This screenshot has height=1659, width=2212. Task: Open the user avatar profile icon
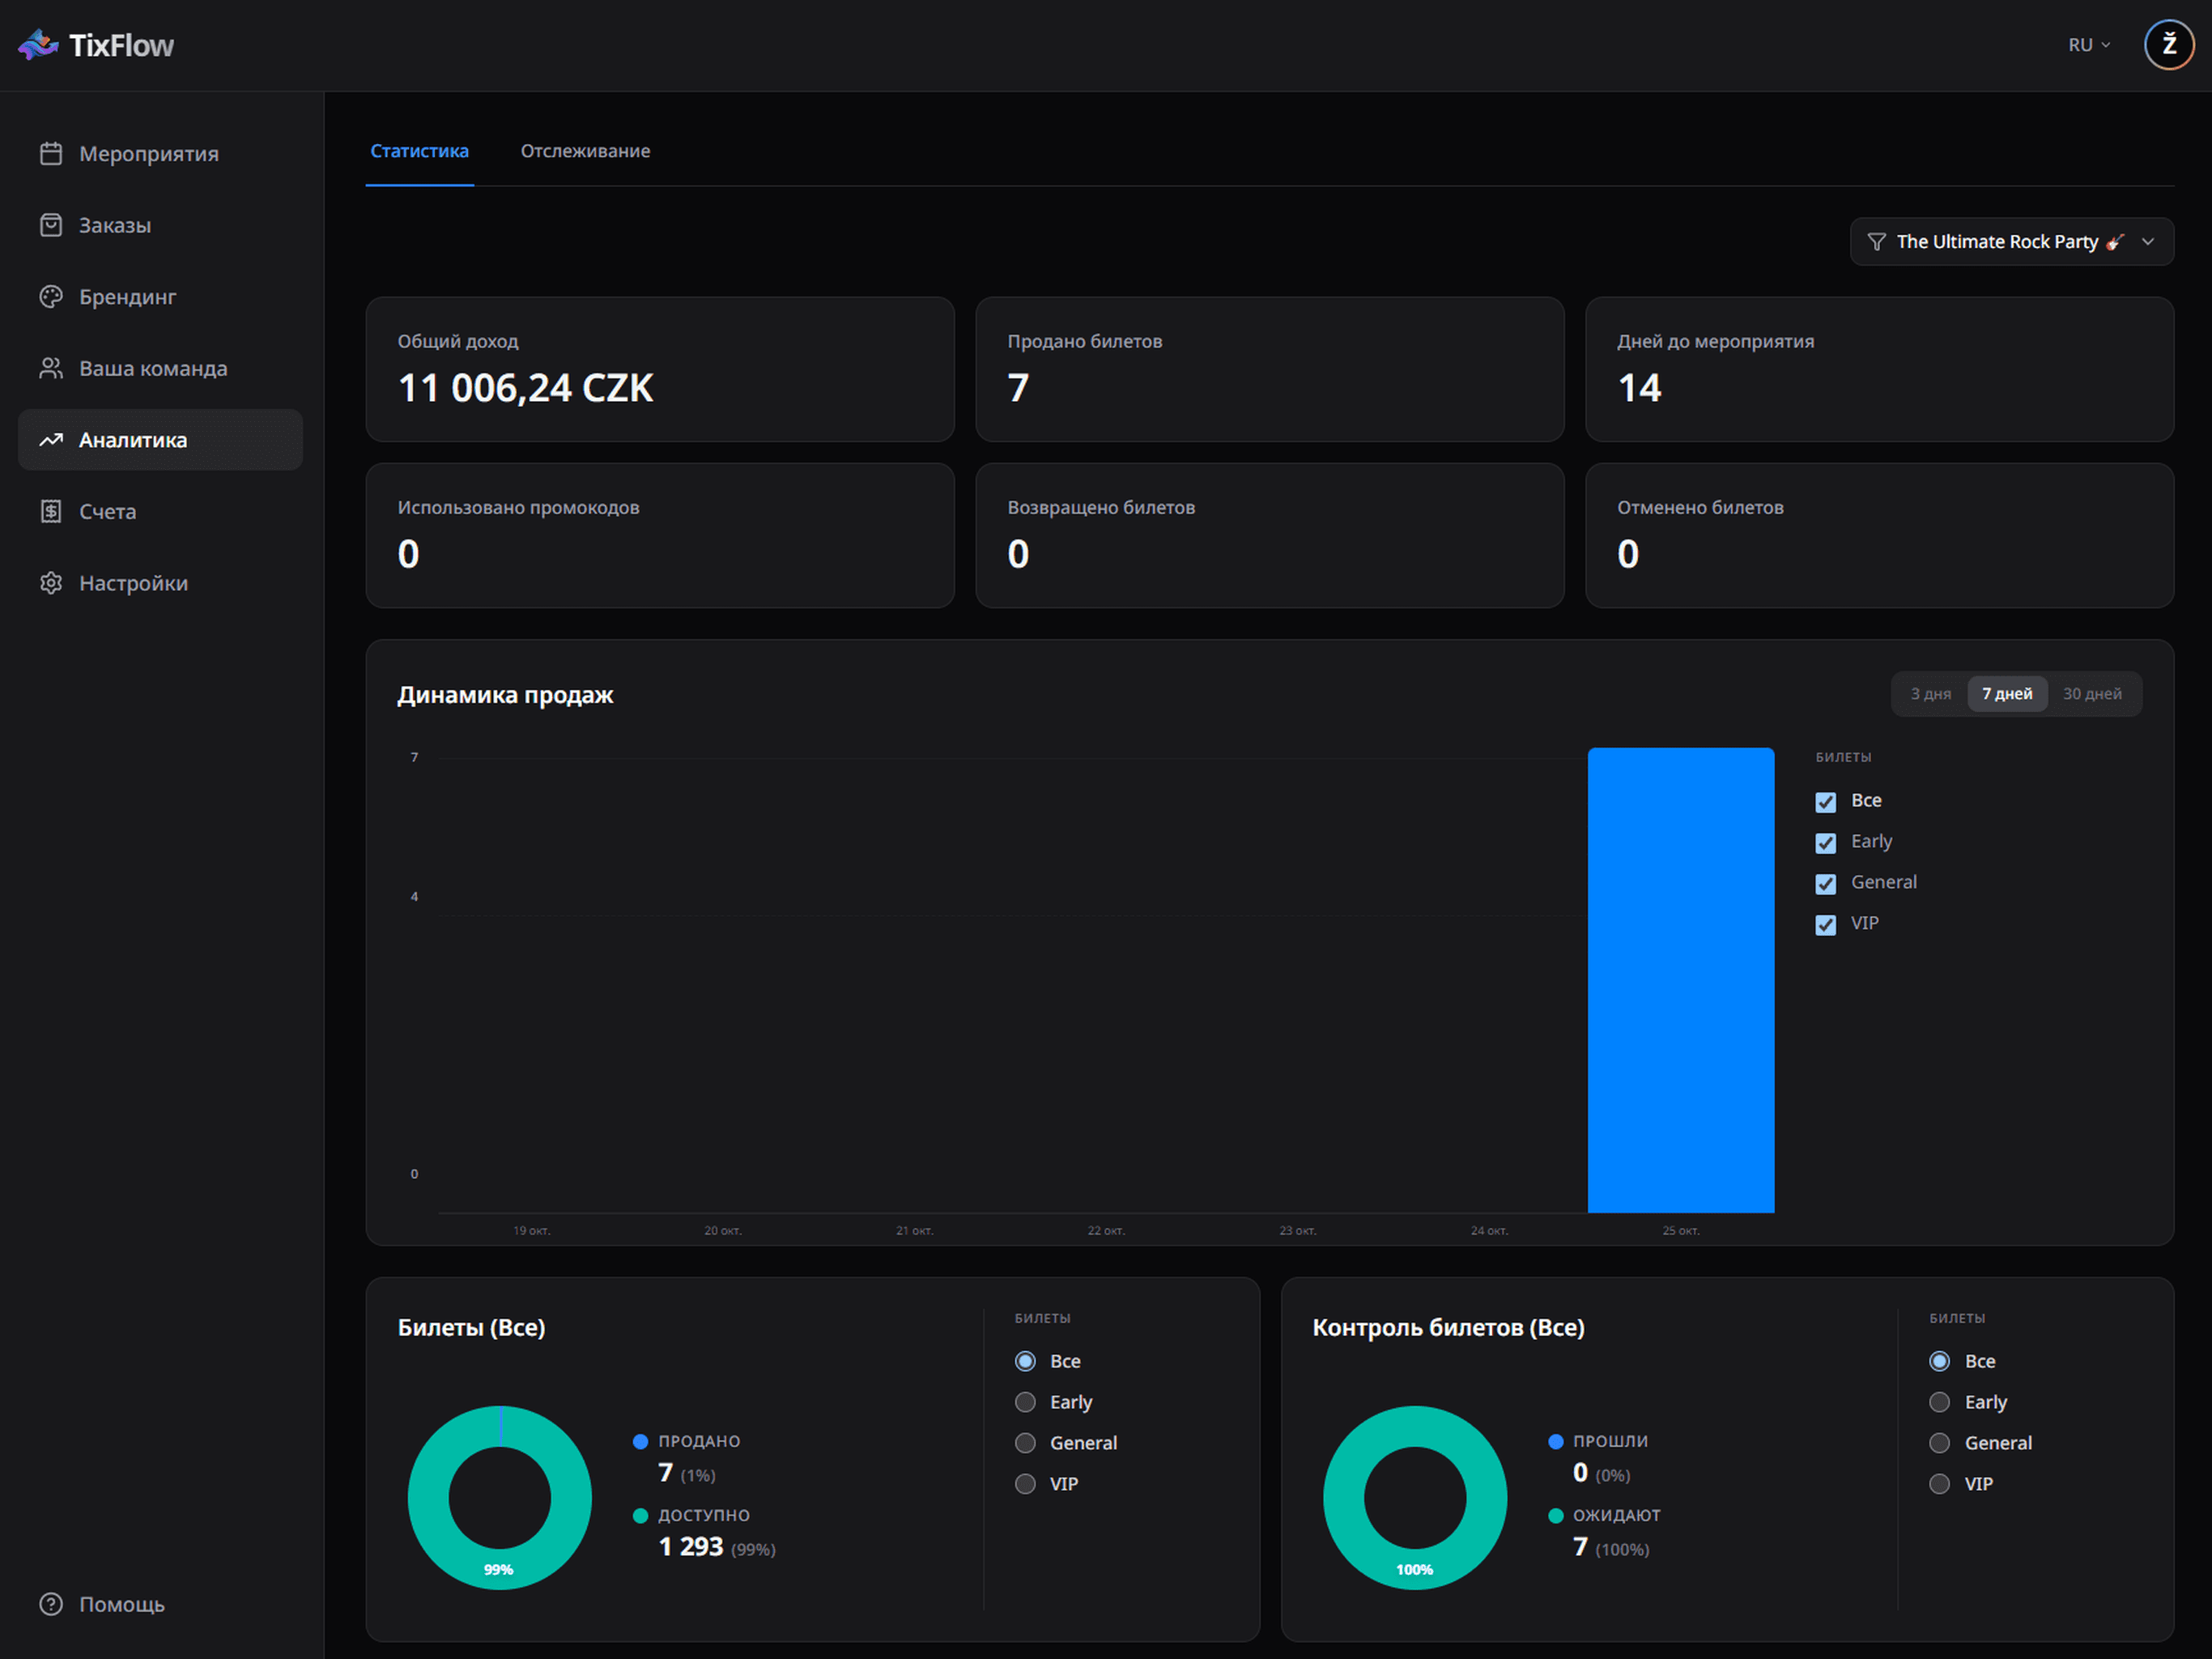coord(2168,45)
